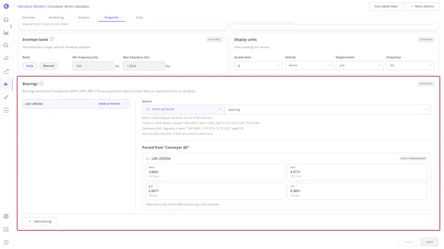Image resolution: width=444 pixels, height=249 pixels.
Task: Select the Properties tab
Action: point(112,18)
